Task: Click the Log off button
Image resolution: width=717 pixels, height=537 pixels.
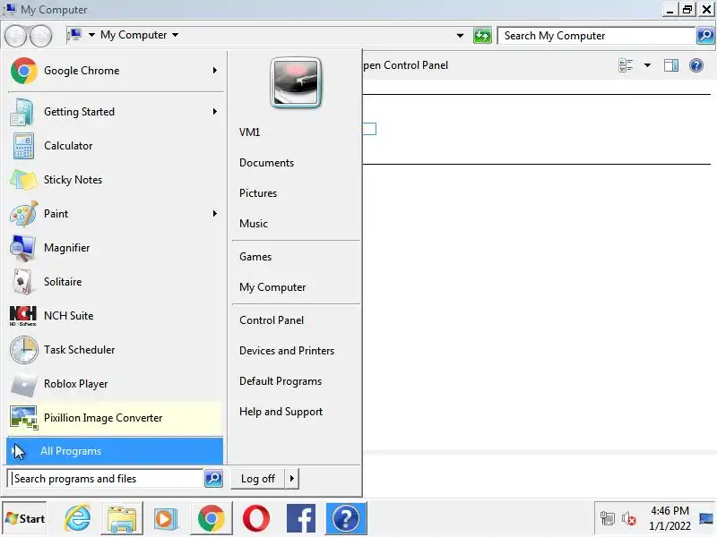Action: point(258,479)
